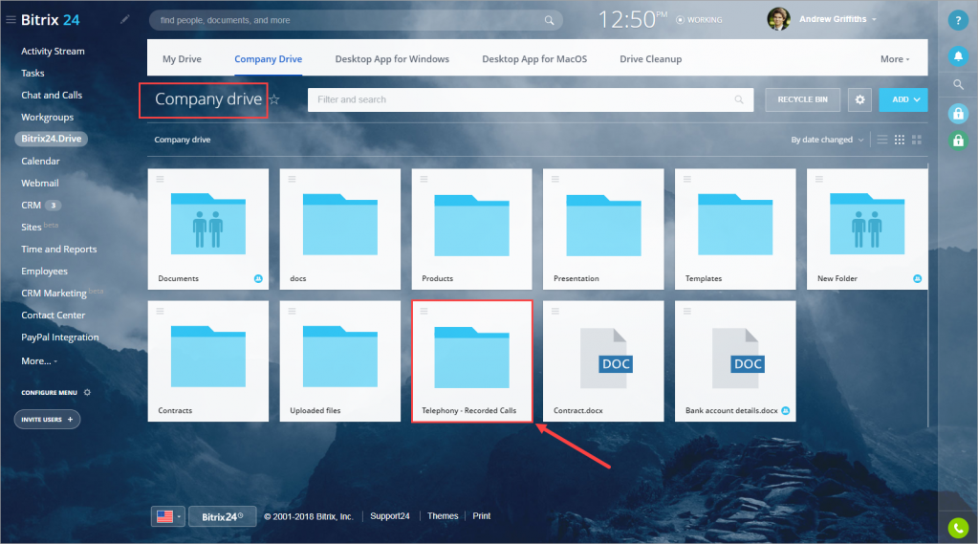Image resolution: width=978 pixels, height=544 pixels.
Task: Open Bank account details.docx document
Action: [x=735, y=361]
